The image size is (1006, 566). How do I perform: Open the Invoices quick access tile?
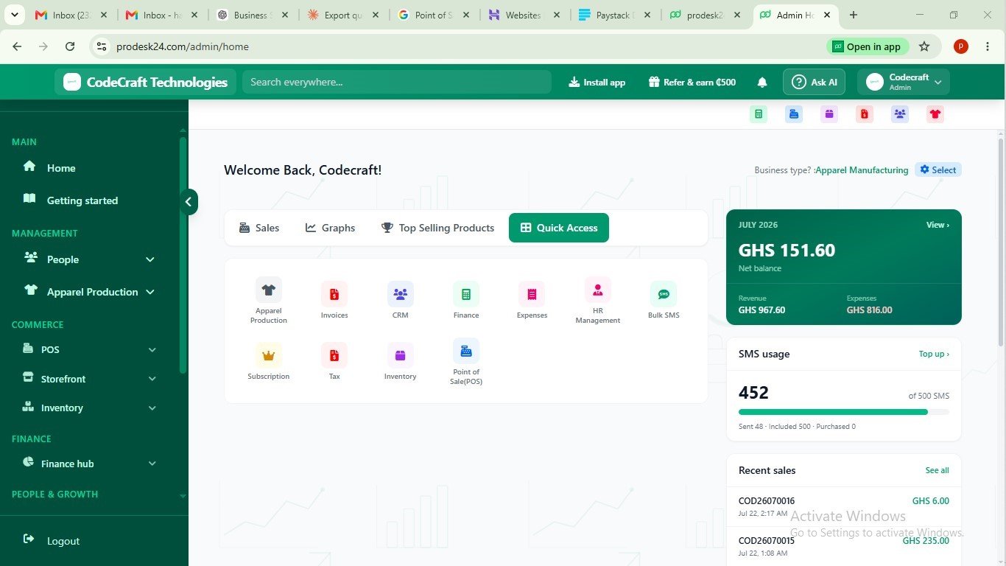pyautogui.click(x=334, y=301)
